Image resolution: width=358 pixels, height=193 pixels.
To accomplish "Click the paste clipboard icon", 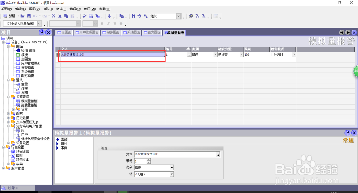I will [x=72, y=16].
